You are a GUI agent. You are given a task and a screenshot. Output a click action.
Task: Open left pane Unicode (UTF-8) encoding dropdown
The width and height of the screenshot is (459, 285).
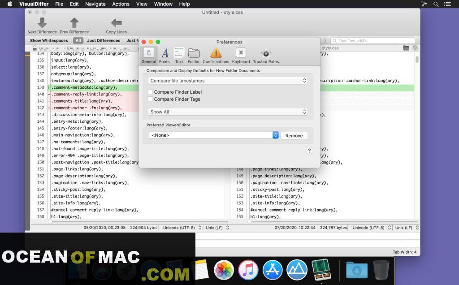[x=182, y=228]
